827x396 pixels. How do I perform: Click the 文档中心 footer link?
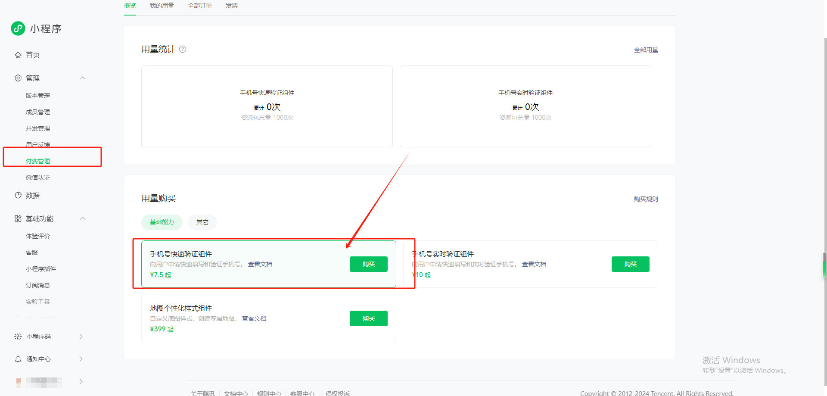pyautogui.click(x=236, y=393)
